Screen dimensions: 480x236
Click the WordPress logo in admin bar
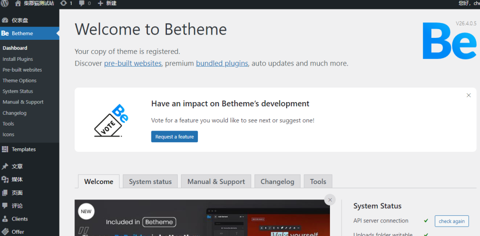6,3
